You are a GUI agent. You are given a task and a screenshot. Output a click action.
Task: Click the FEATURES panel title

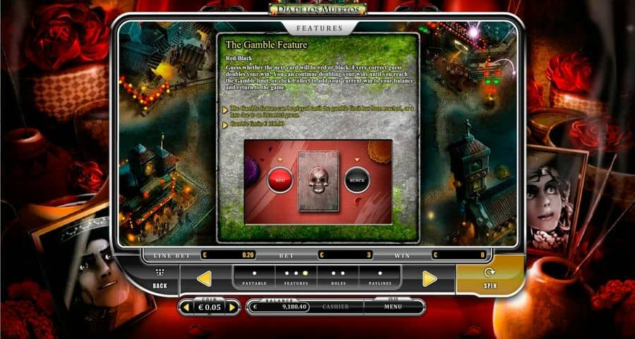(320, 28)
